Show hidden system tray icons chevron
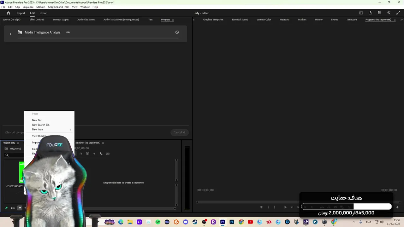 [x=353, y=222]
